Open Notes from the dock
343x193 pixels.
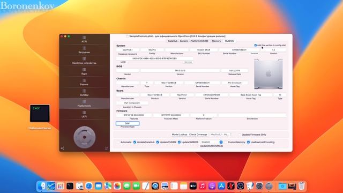tap(183, 186)
